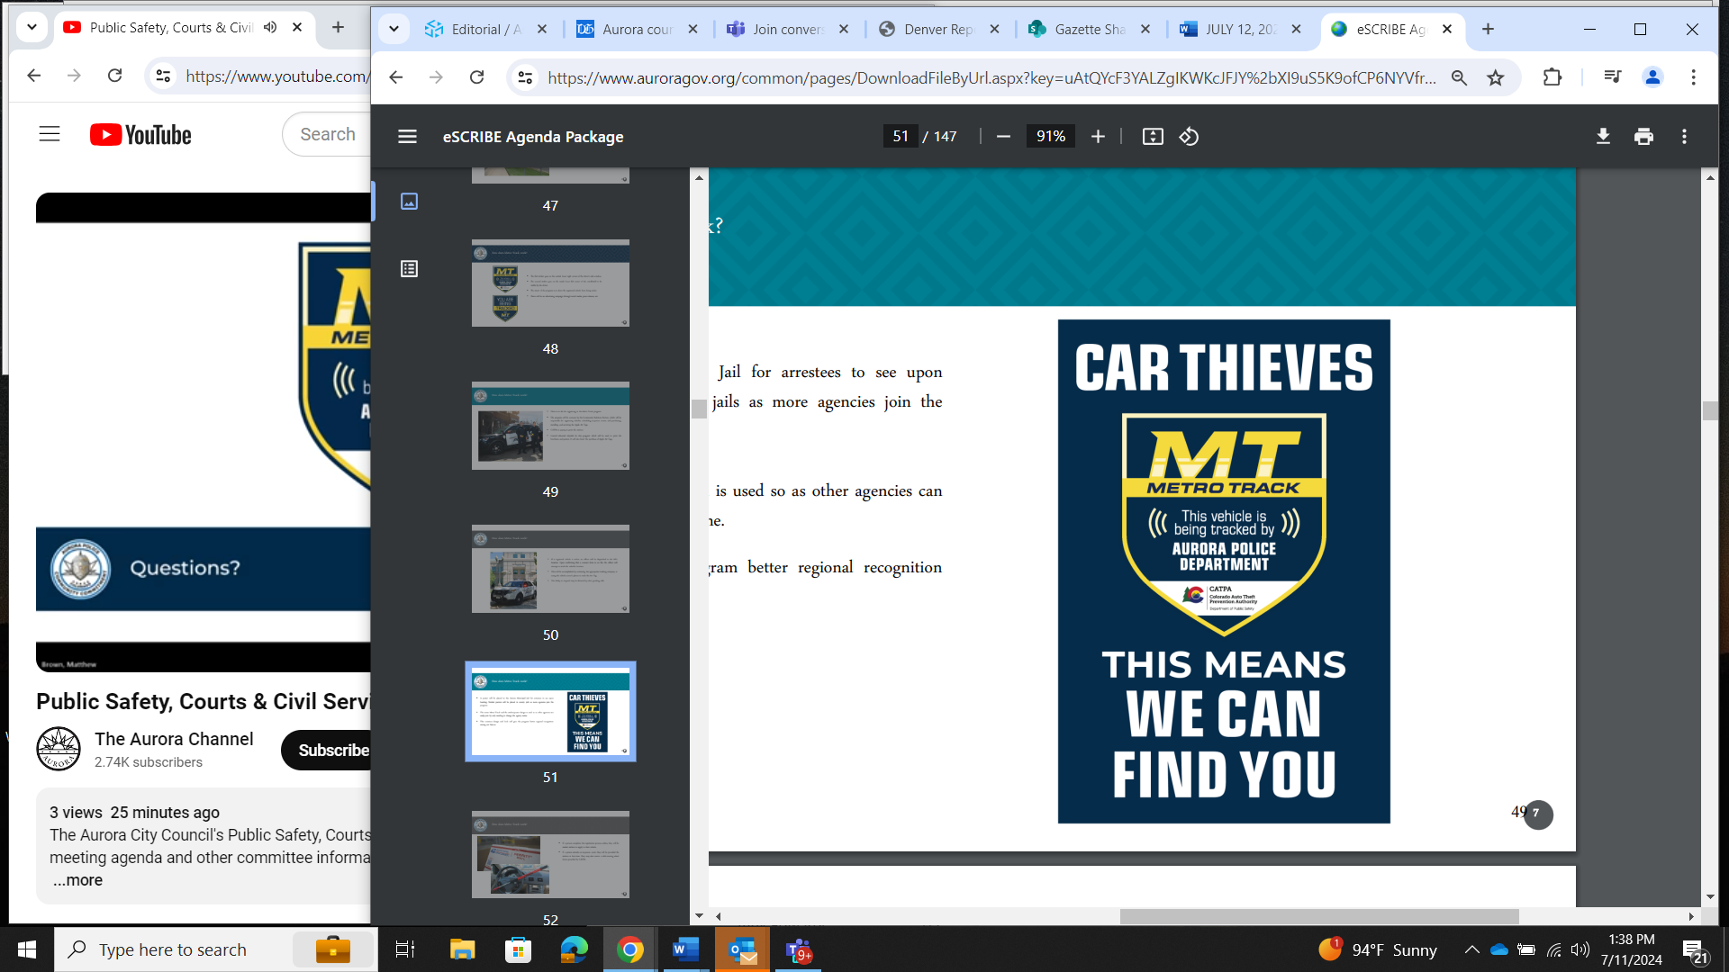Open File Explorer from the taskbar
Screen dimensions: 1729x972
(x=462, y=949)
